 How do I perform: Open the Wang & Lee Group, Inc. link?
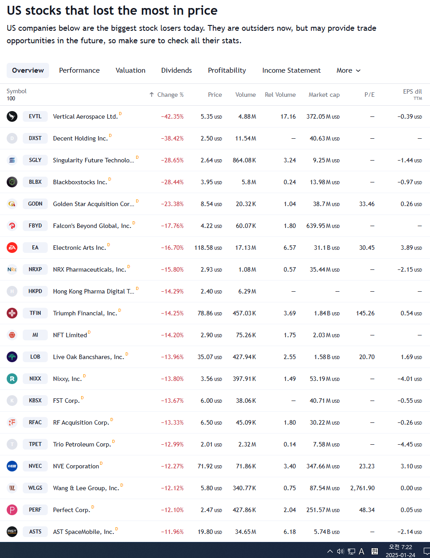(86, 488)
